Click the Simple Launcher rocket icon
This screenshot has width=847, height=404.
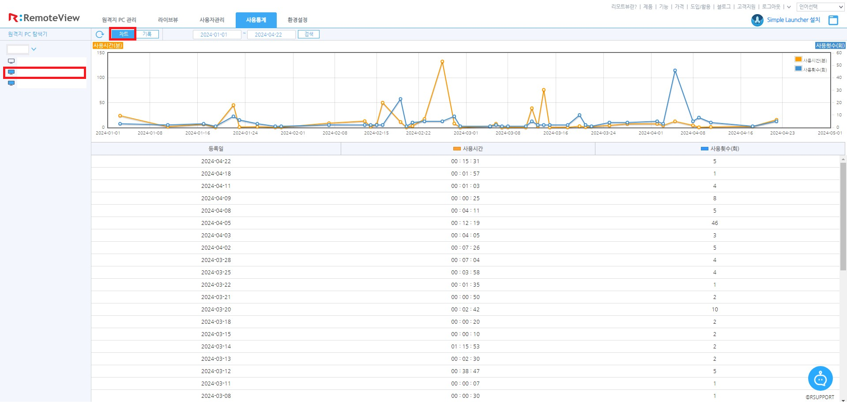pyautogui.click(x=757, y=20)
